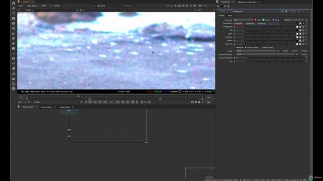Open the MetaData nodes toolbar menu

click(14, 68)
